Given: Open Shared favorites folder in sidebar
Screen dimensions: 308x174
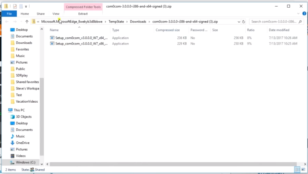Looking at the screenshot, I should (x=27, y=82).
